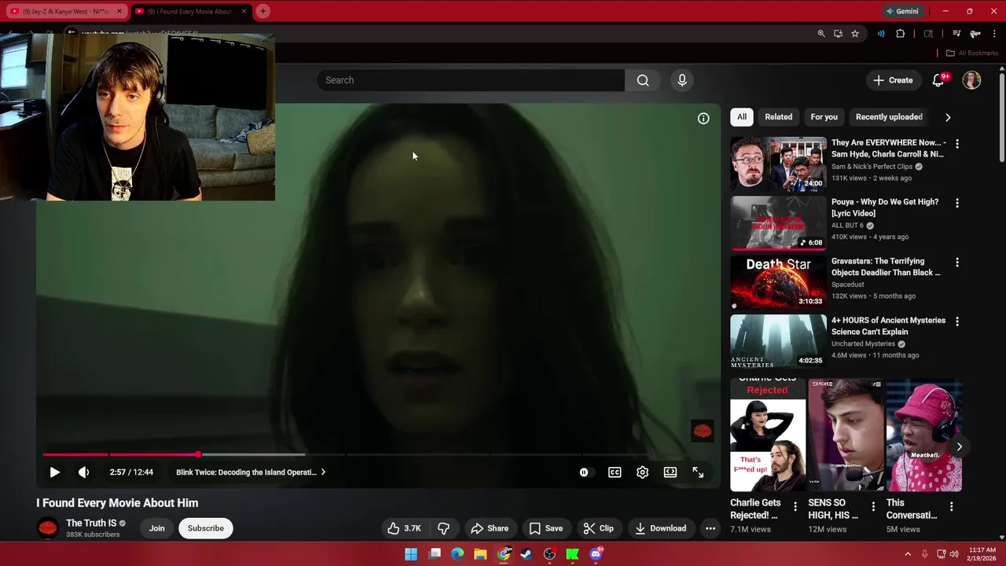Open the Death Star Gravastars thumbnail
The height and width of the screenshot is (566, 1006).
click(x=778, y=282)
